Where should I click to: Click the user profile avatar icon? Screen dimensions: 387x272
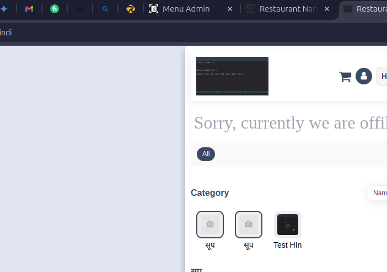(x=363, y=76)
